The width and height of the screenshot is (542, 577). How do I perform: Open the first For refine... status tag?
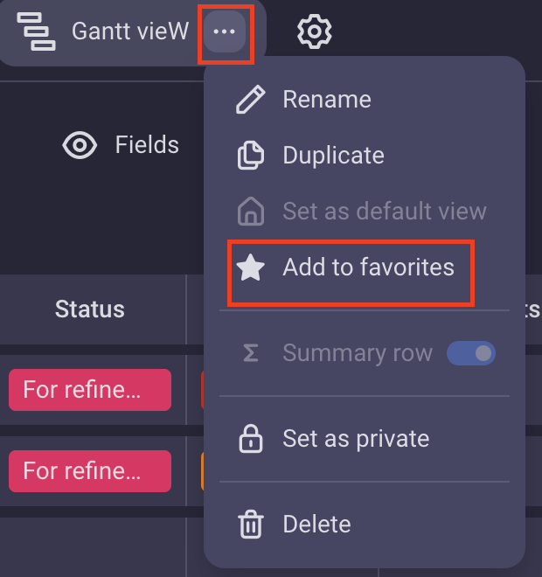[x=90, y=390]
